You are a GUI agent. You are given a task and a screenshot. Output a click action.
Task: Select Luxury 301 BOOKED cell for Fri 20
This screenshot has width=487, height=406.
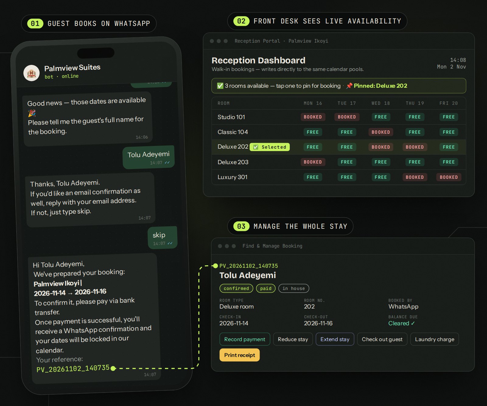(x=449, y=177)
